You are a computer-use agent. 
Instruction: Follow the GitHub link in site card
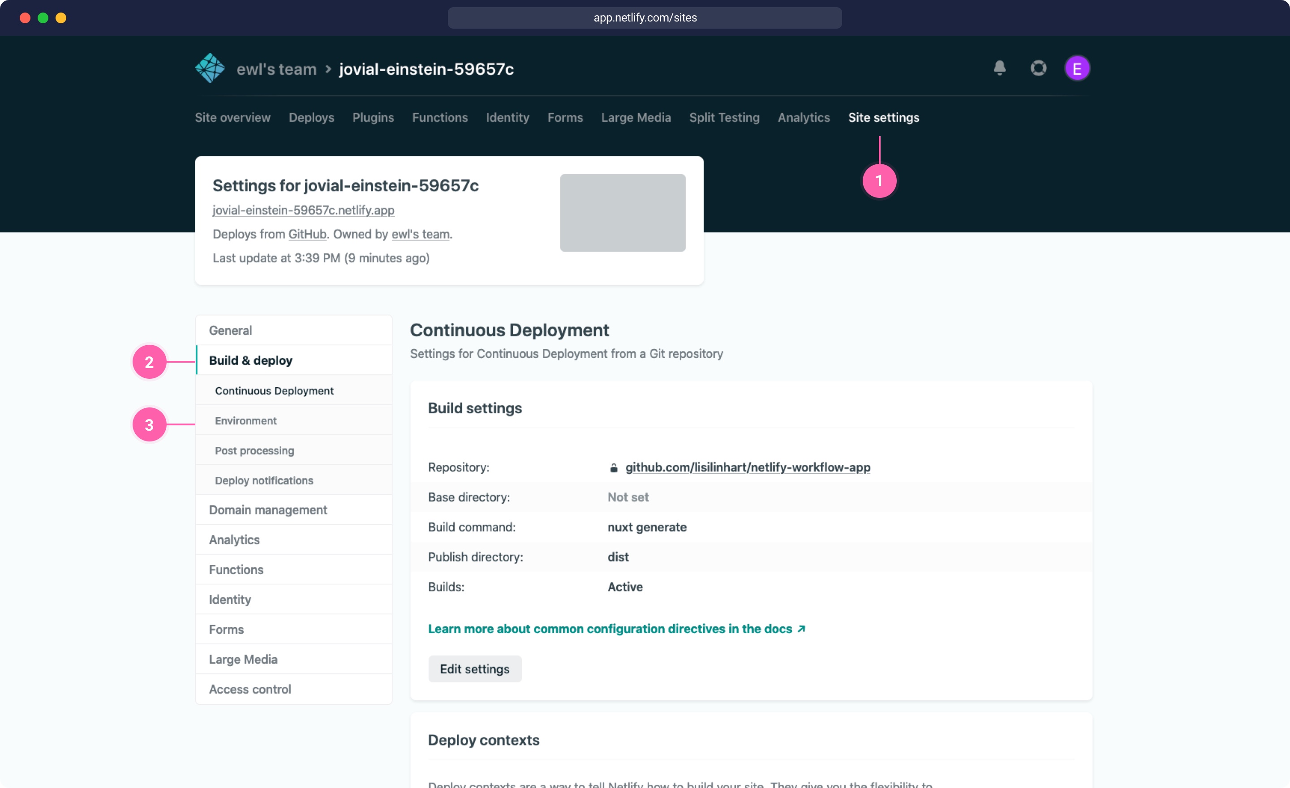[307, 234]
